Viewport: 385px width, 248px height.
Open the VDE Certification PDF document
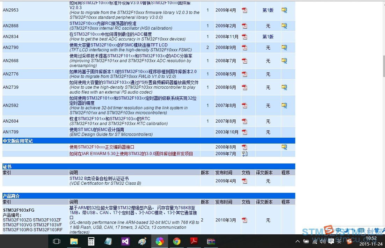pos(245,181)
